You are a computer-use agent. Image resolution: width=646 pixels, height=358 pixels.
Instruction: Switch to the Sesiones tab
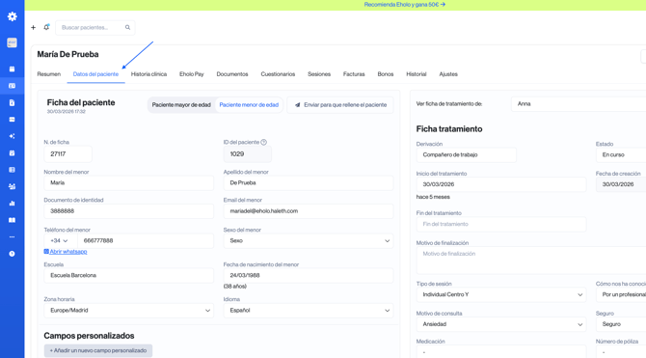319,74
